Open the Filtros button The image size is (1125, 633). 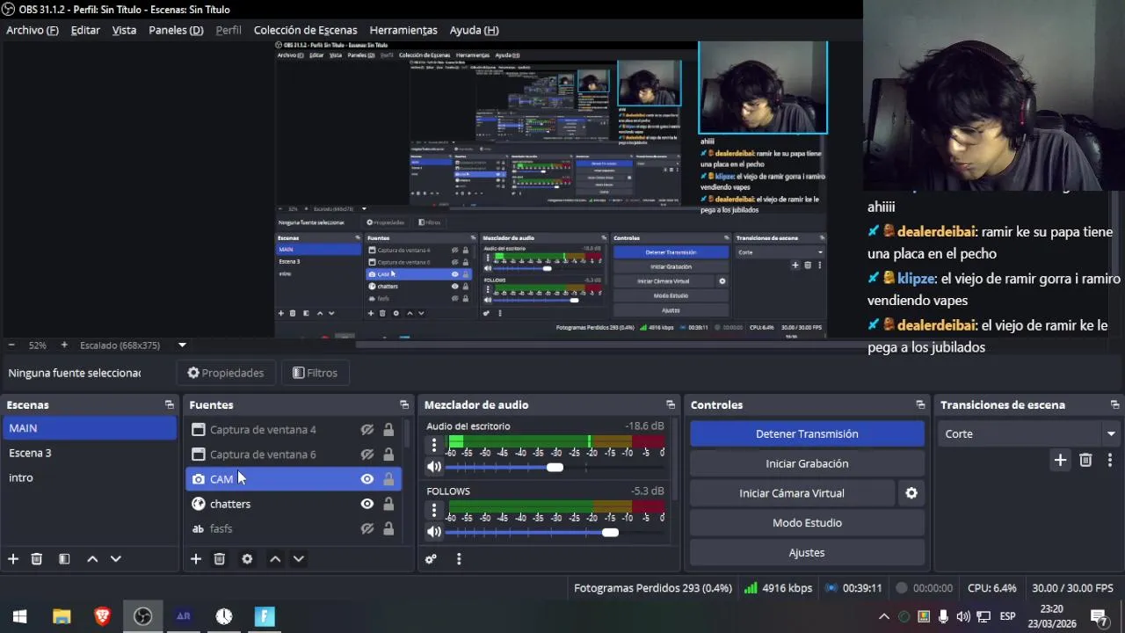click(x=315, y=373)
